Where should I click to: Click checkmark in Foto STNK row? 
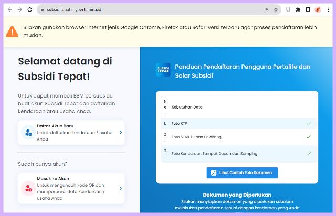(309, 137)
